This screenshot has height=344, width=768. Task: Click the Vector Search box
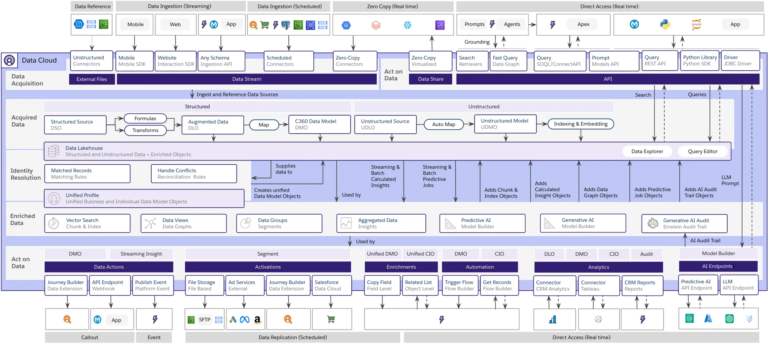(x=87, y=223)
